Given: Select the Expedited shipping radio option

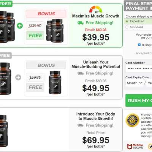Looking at the screenshot, I should [127, 21].
